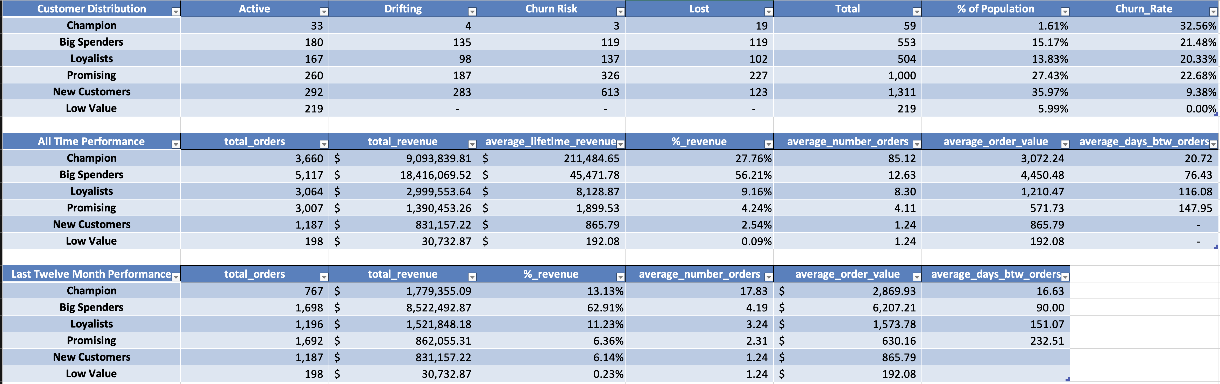Open the % of Population filter dropdown
The height and width of the screenshot is (384, 1220).
[1065, 12]
